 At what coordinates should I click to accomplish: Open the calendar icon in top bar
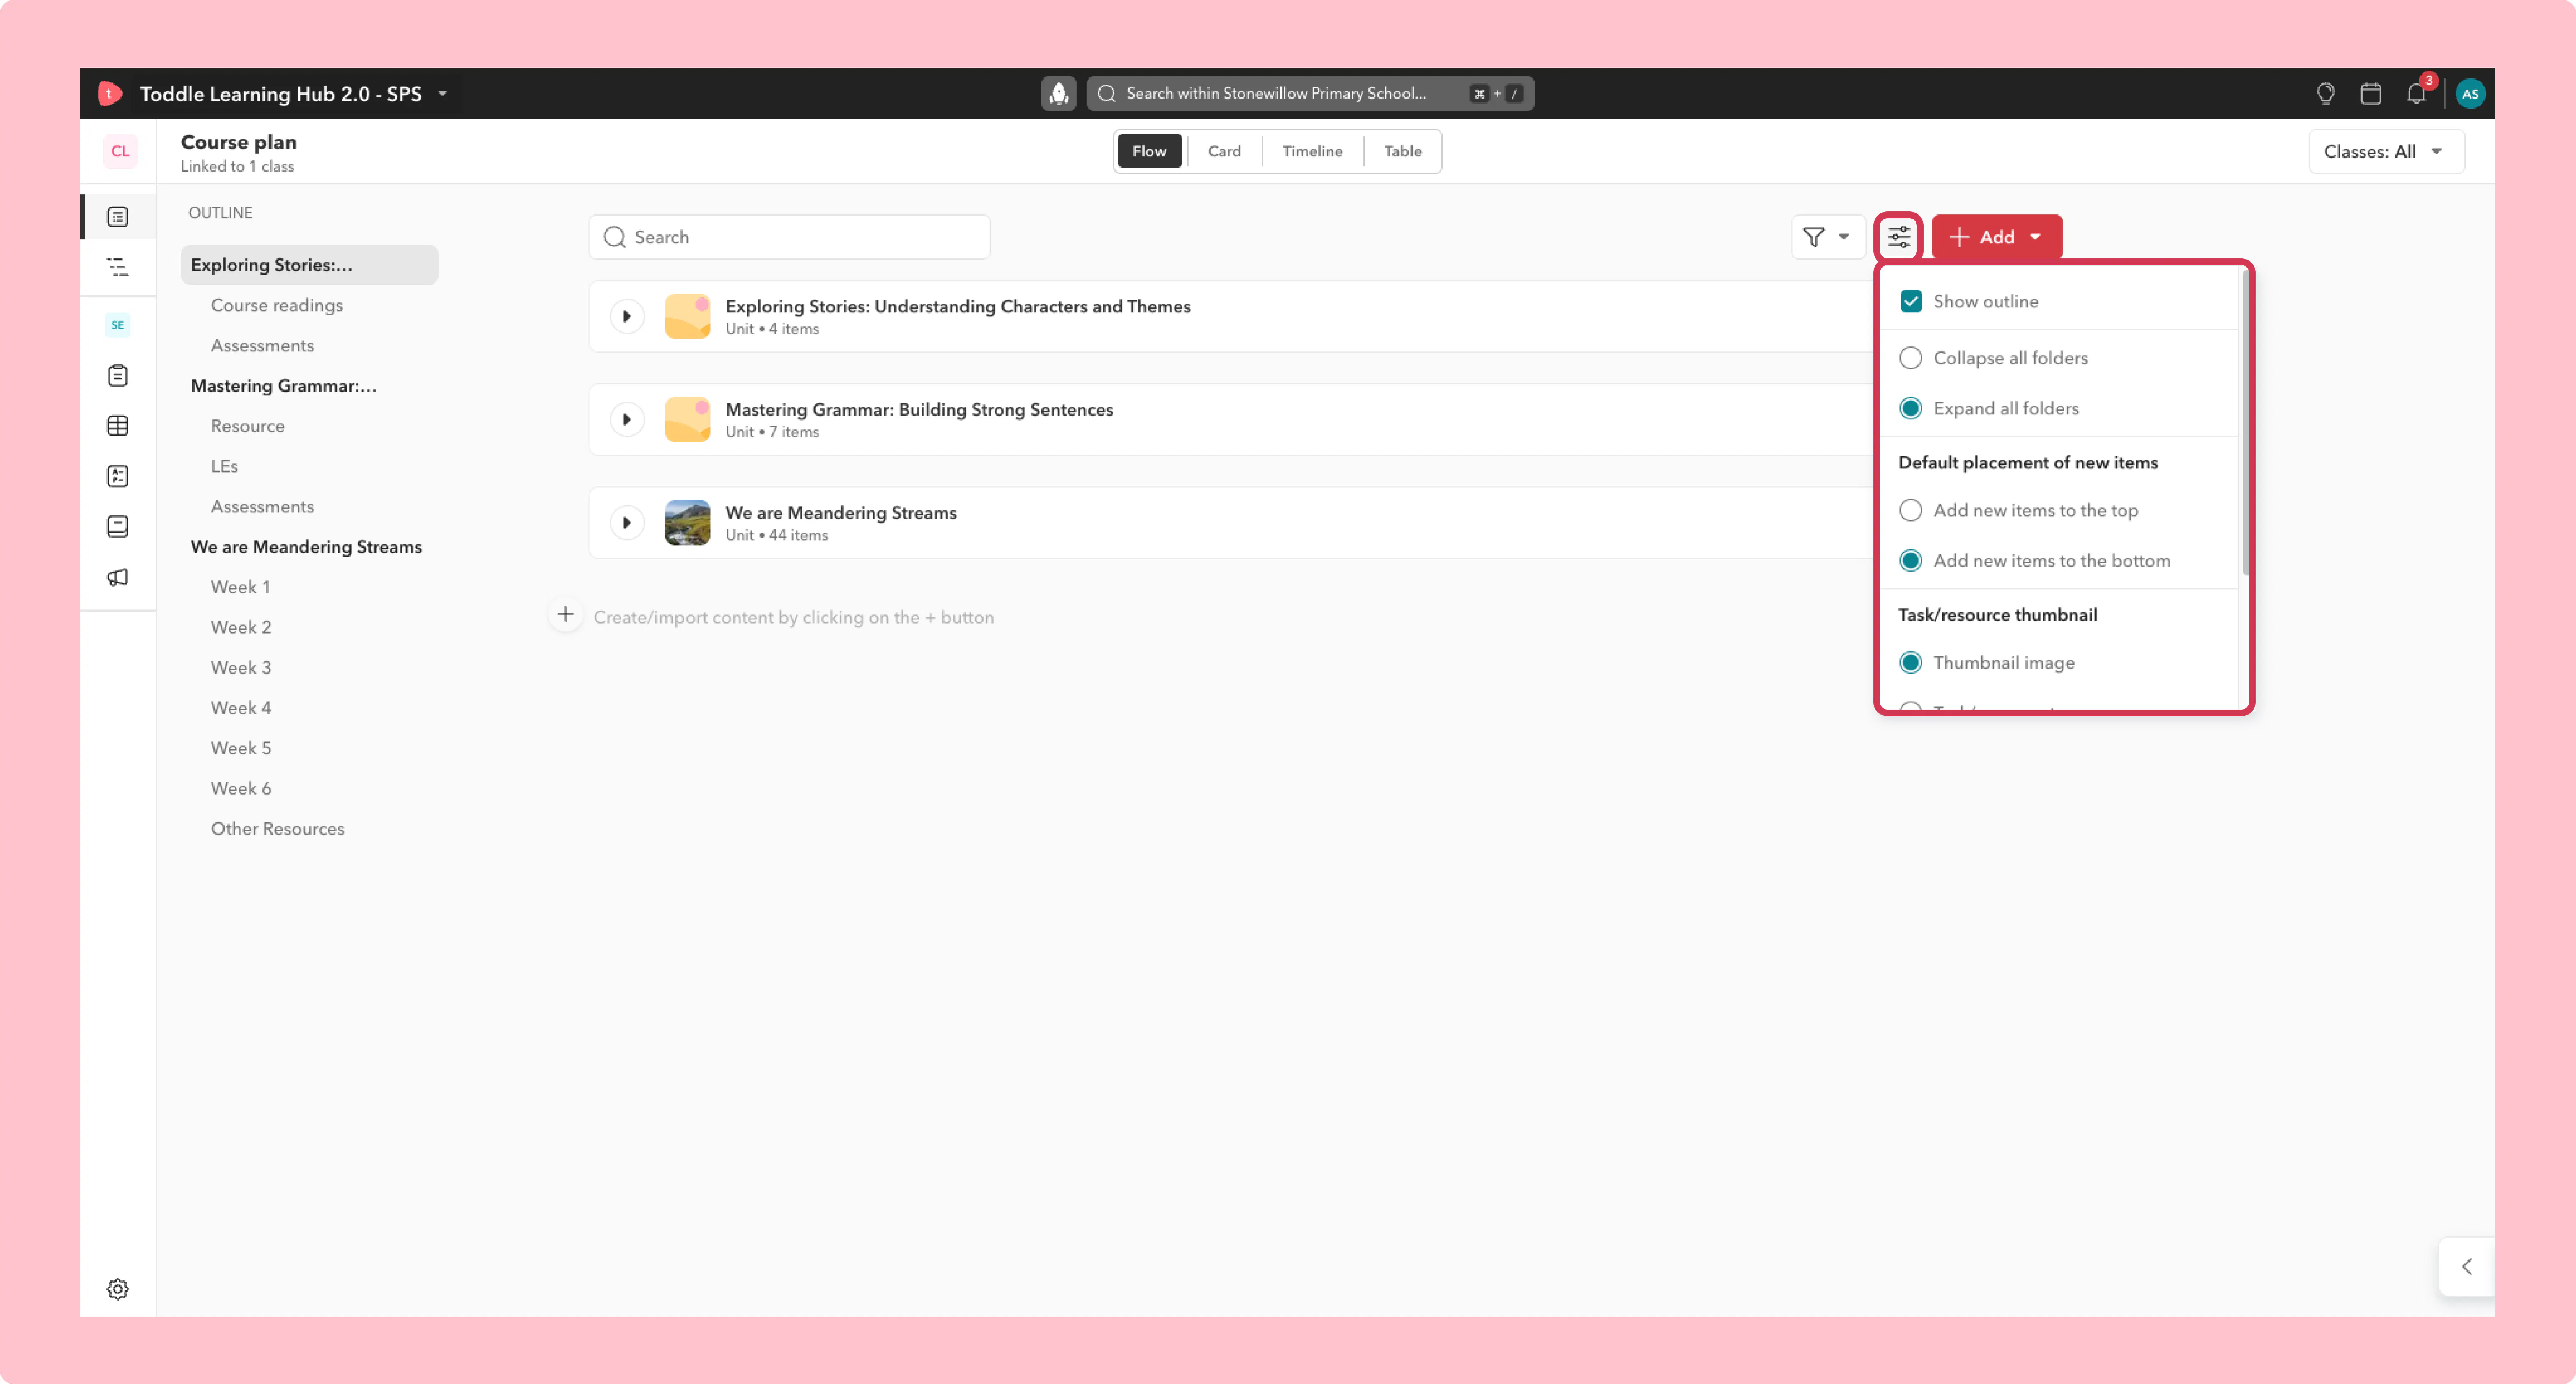click(x=2371, y=93)
